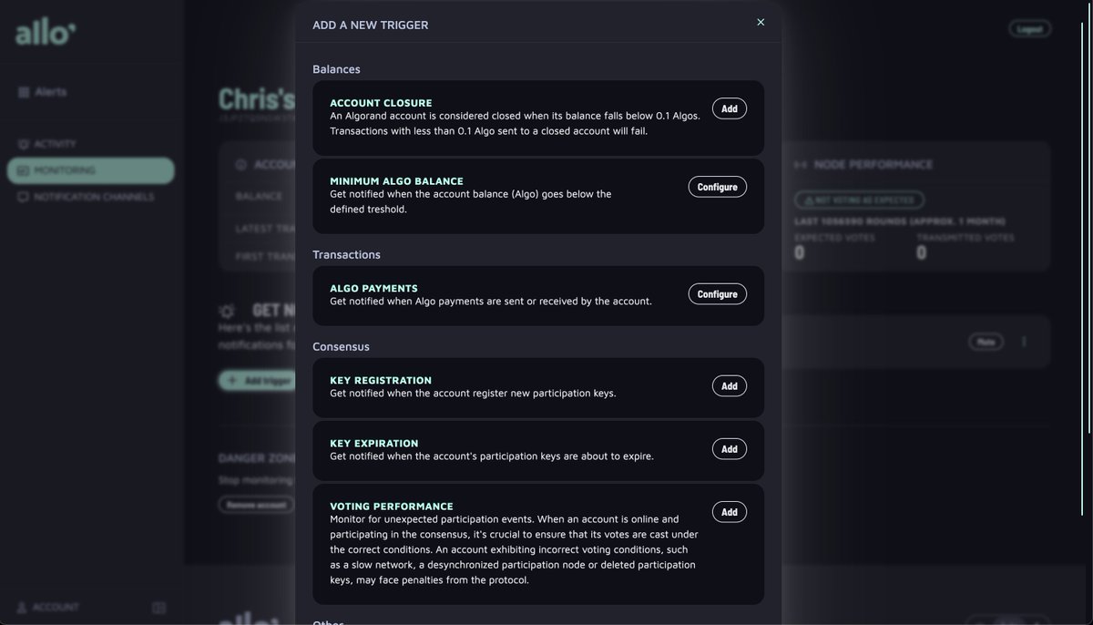Click the Key Expiration heading
Screen dimensions: 1093x625
click(374, 443)
